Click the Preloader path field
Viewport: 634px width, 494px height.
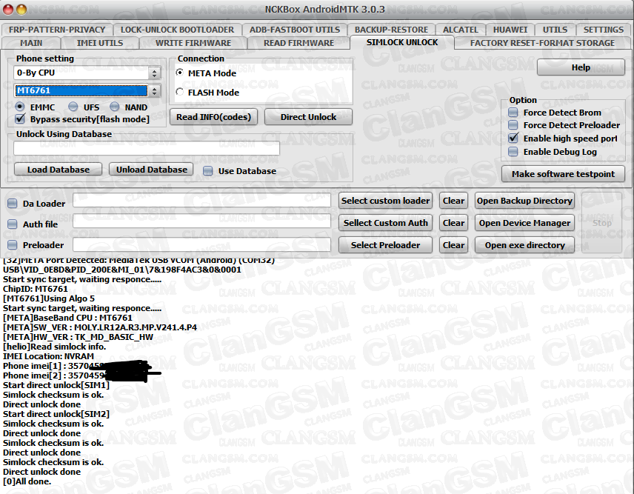pyautogui.click(x=201, y=244)
